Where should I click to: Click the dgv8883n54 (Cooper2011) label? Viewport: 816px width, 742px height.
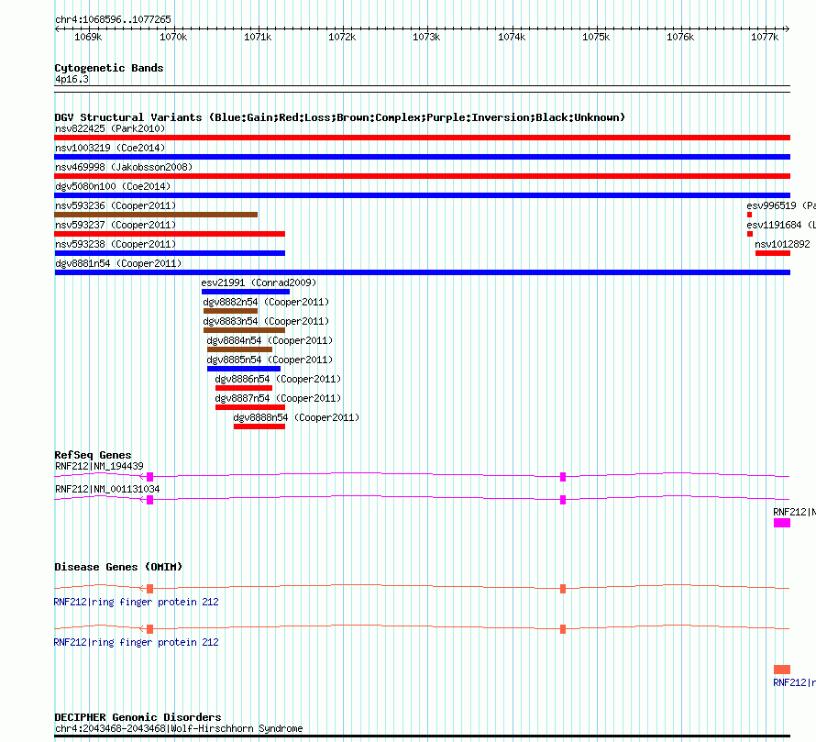click(x=266, y=321)
